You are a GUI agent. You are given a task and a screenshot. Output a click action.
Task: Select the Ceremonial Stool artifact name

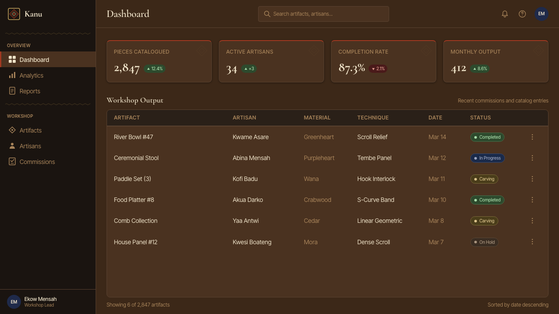(x=136, y=158)
